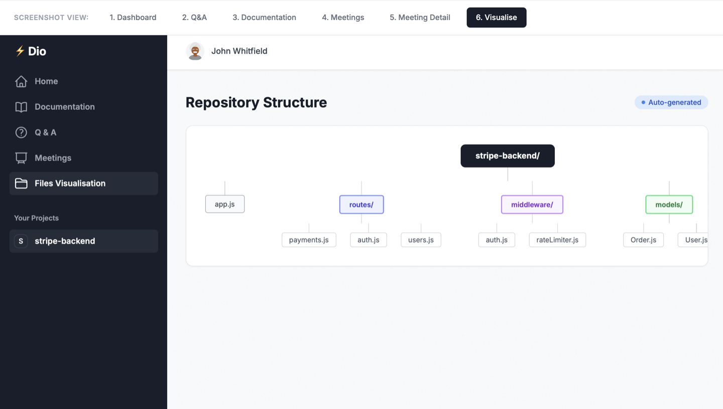Image resolution: width=723 pixels, height=409 pixels.
Task: Select the stripe-backend project in Your Projects
Action: click(x=65, y=241)
